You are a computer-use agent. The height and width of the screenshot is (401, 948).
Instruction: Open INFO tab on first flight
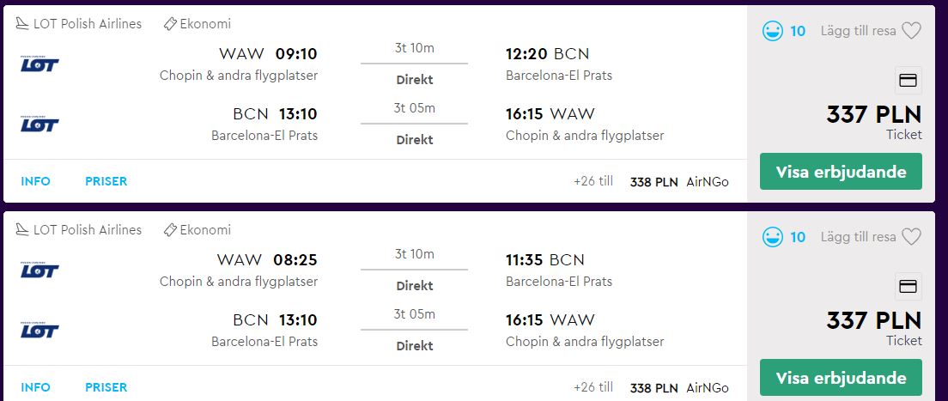coord(36,181)
